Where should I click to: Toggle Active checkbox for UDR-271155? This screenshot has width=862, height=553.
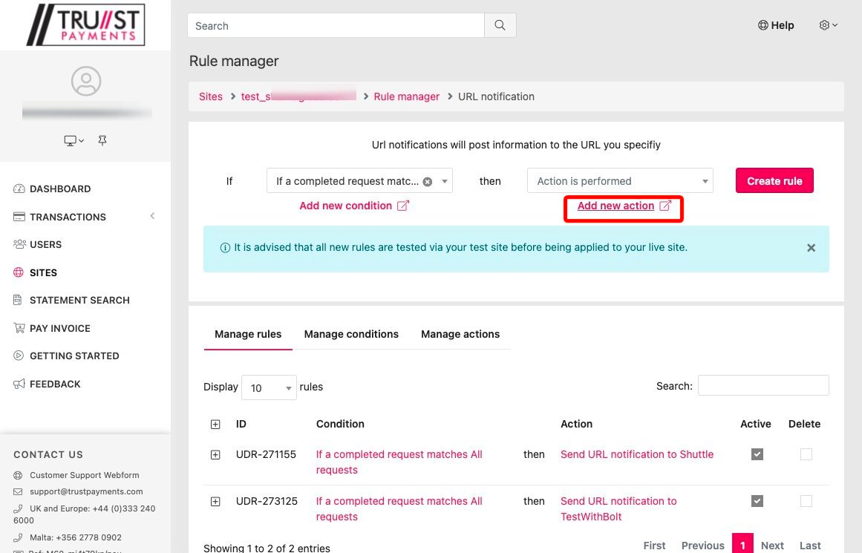click(x=757, y=454)
